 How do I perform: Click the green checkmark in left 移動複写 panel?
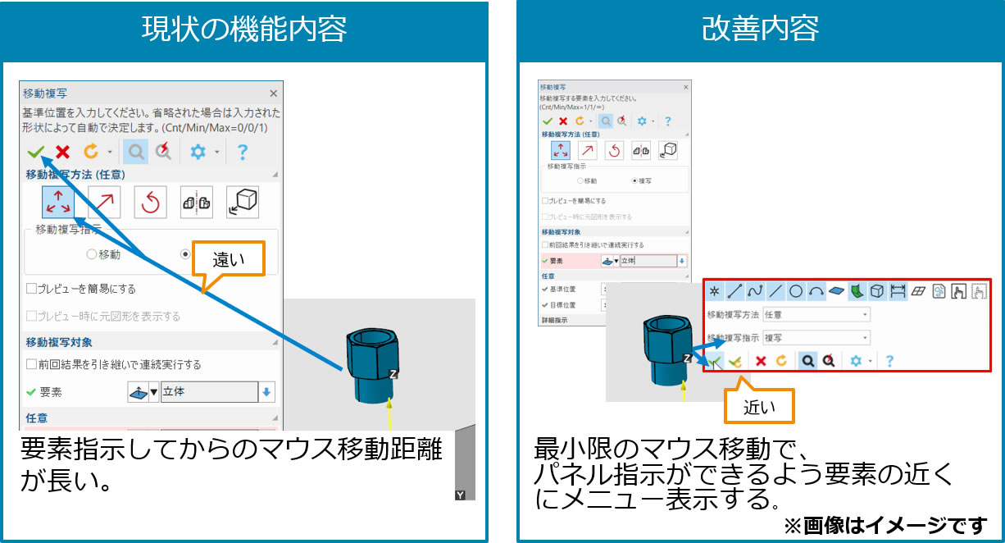point(35,152)
